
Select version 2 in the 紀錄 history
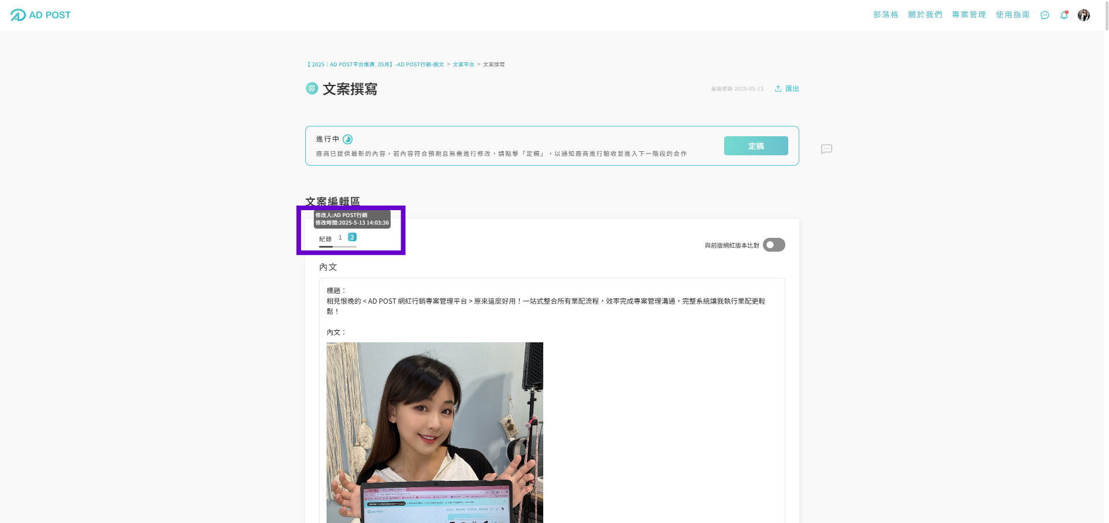(352, 237)
